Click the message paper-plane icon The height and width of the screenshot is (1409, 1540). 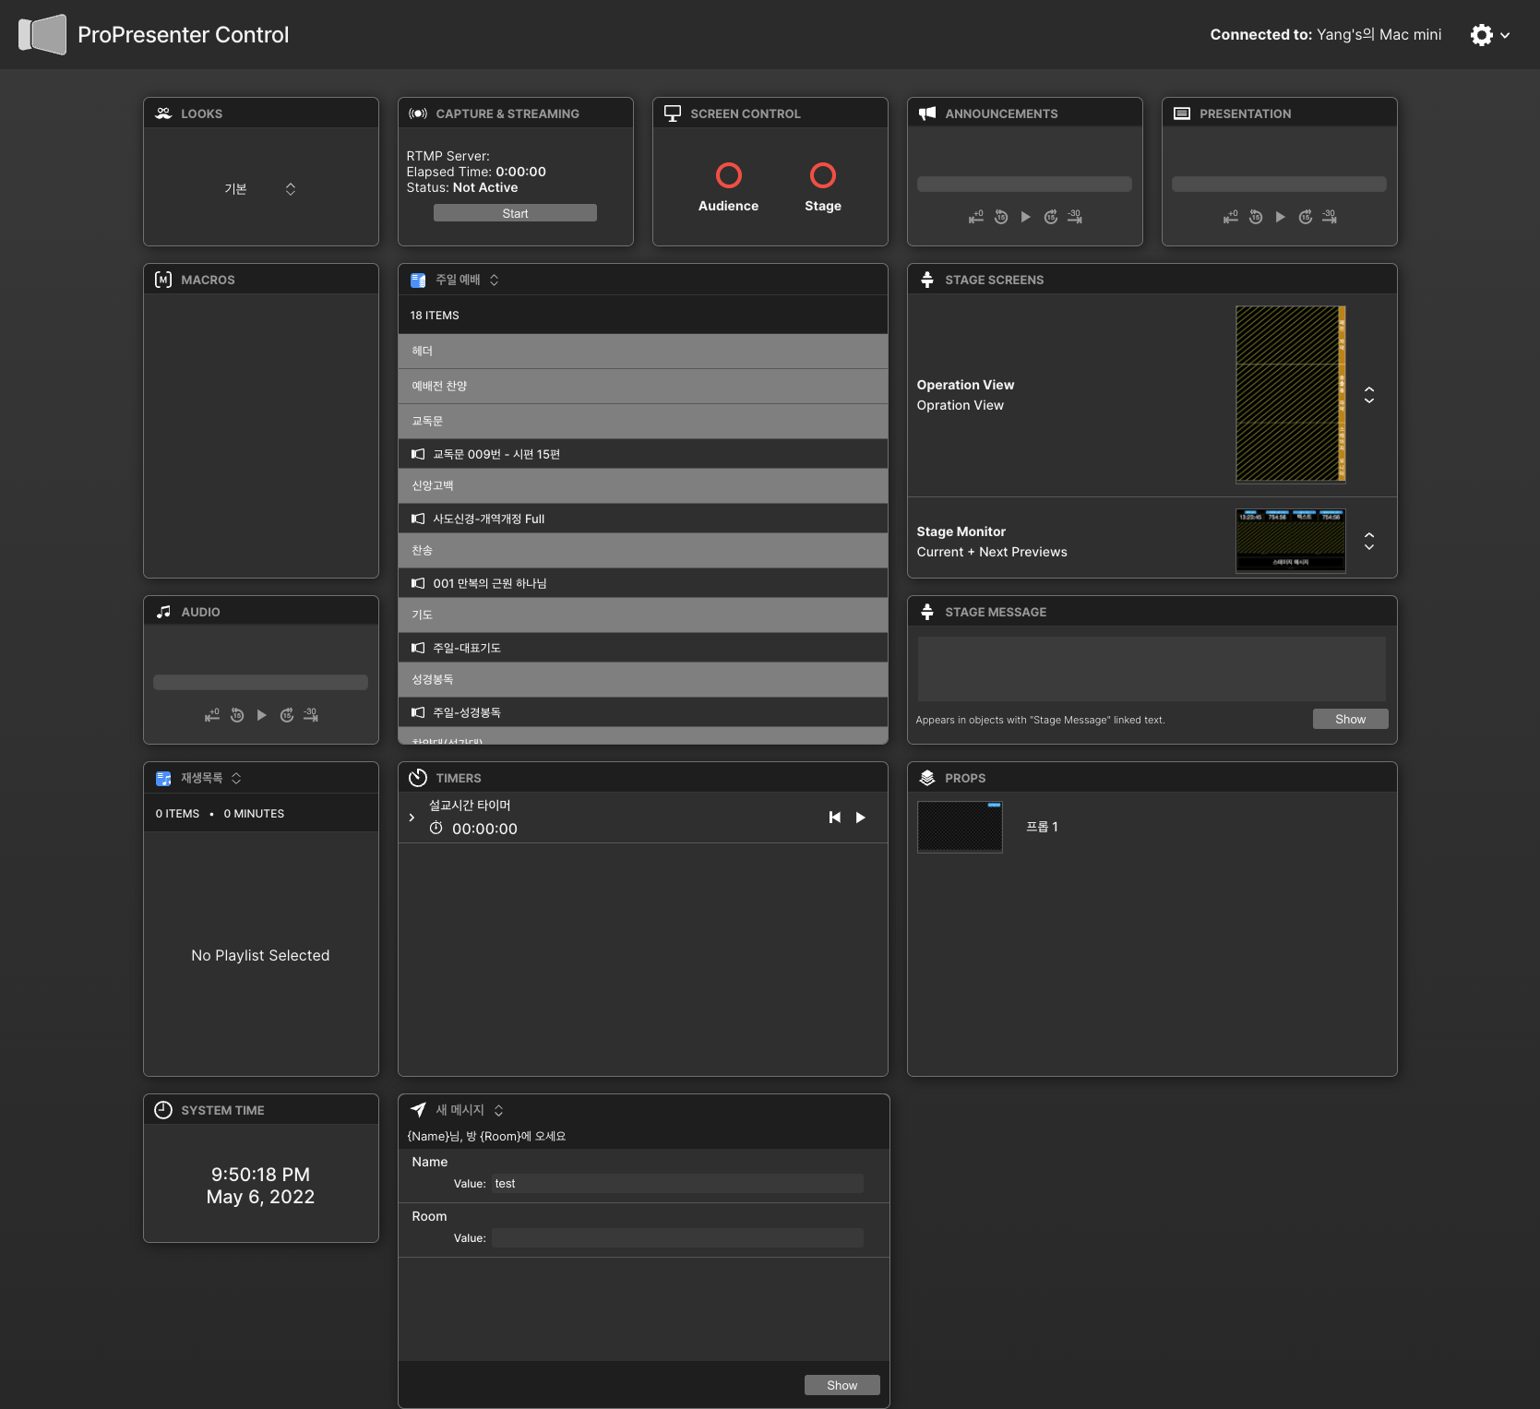tap(418, 1110)
